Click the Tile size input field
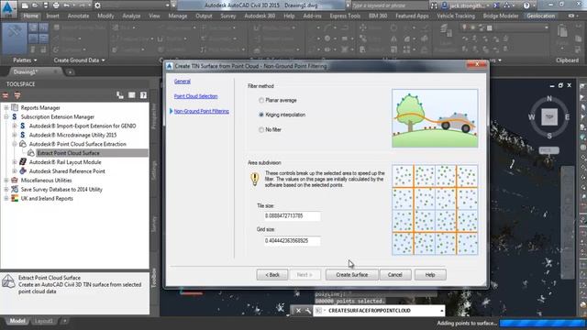Screen dimensions: 587x330 click(x=292, y=216)
